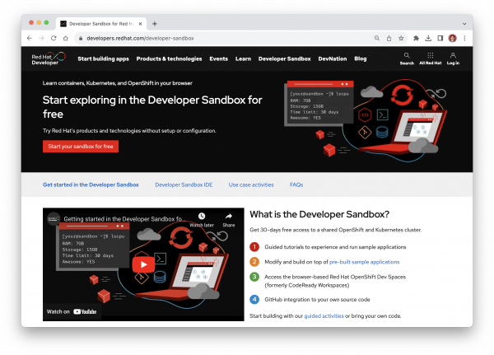Viewport: 494px width, 355px height.
Task: Open the guided activities link
Action: 324,315
